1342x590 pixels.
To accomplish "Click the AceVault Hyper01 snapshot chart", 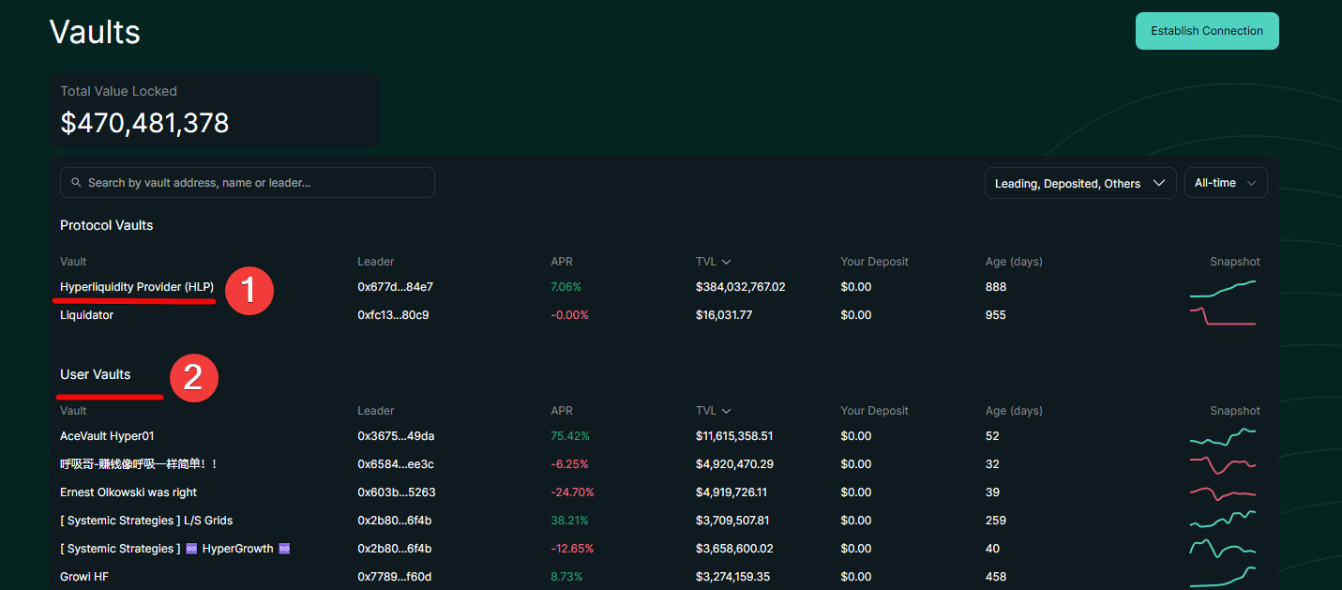I will pos(1222,436).
